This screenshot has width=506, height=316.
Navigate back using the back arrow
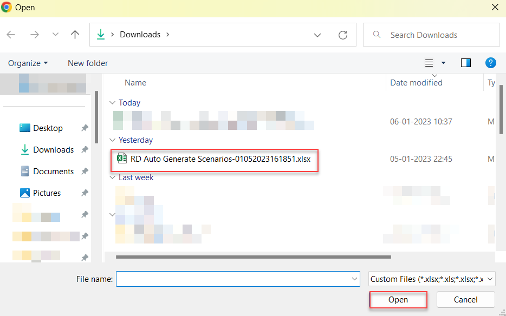pyautogui.click(x=11, y=34)
